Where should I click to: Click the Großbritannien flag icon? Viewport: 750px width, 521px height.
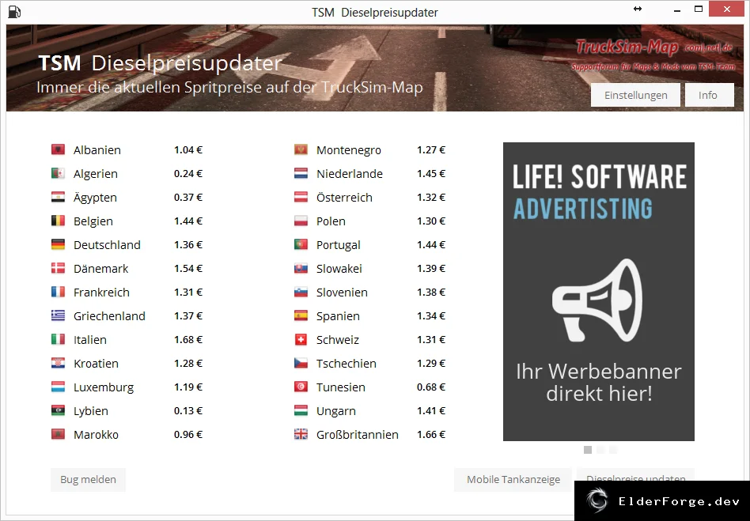pos(301,435)
